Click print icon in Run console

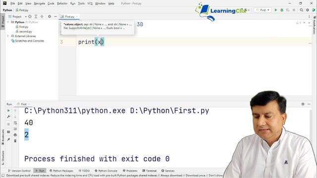pos(15,135)
